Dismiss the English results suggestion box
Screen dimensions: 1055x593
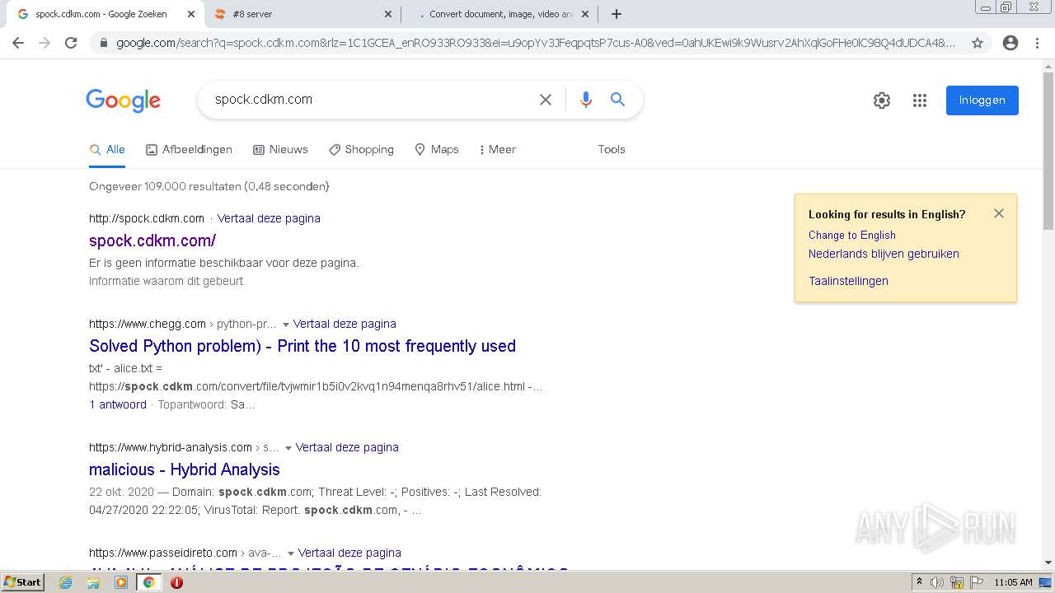(x=999, y=213)
